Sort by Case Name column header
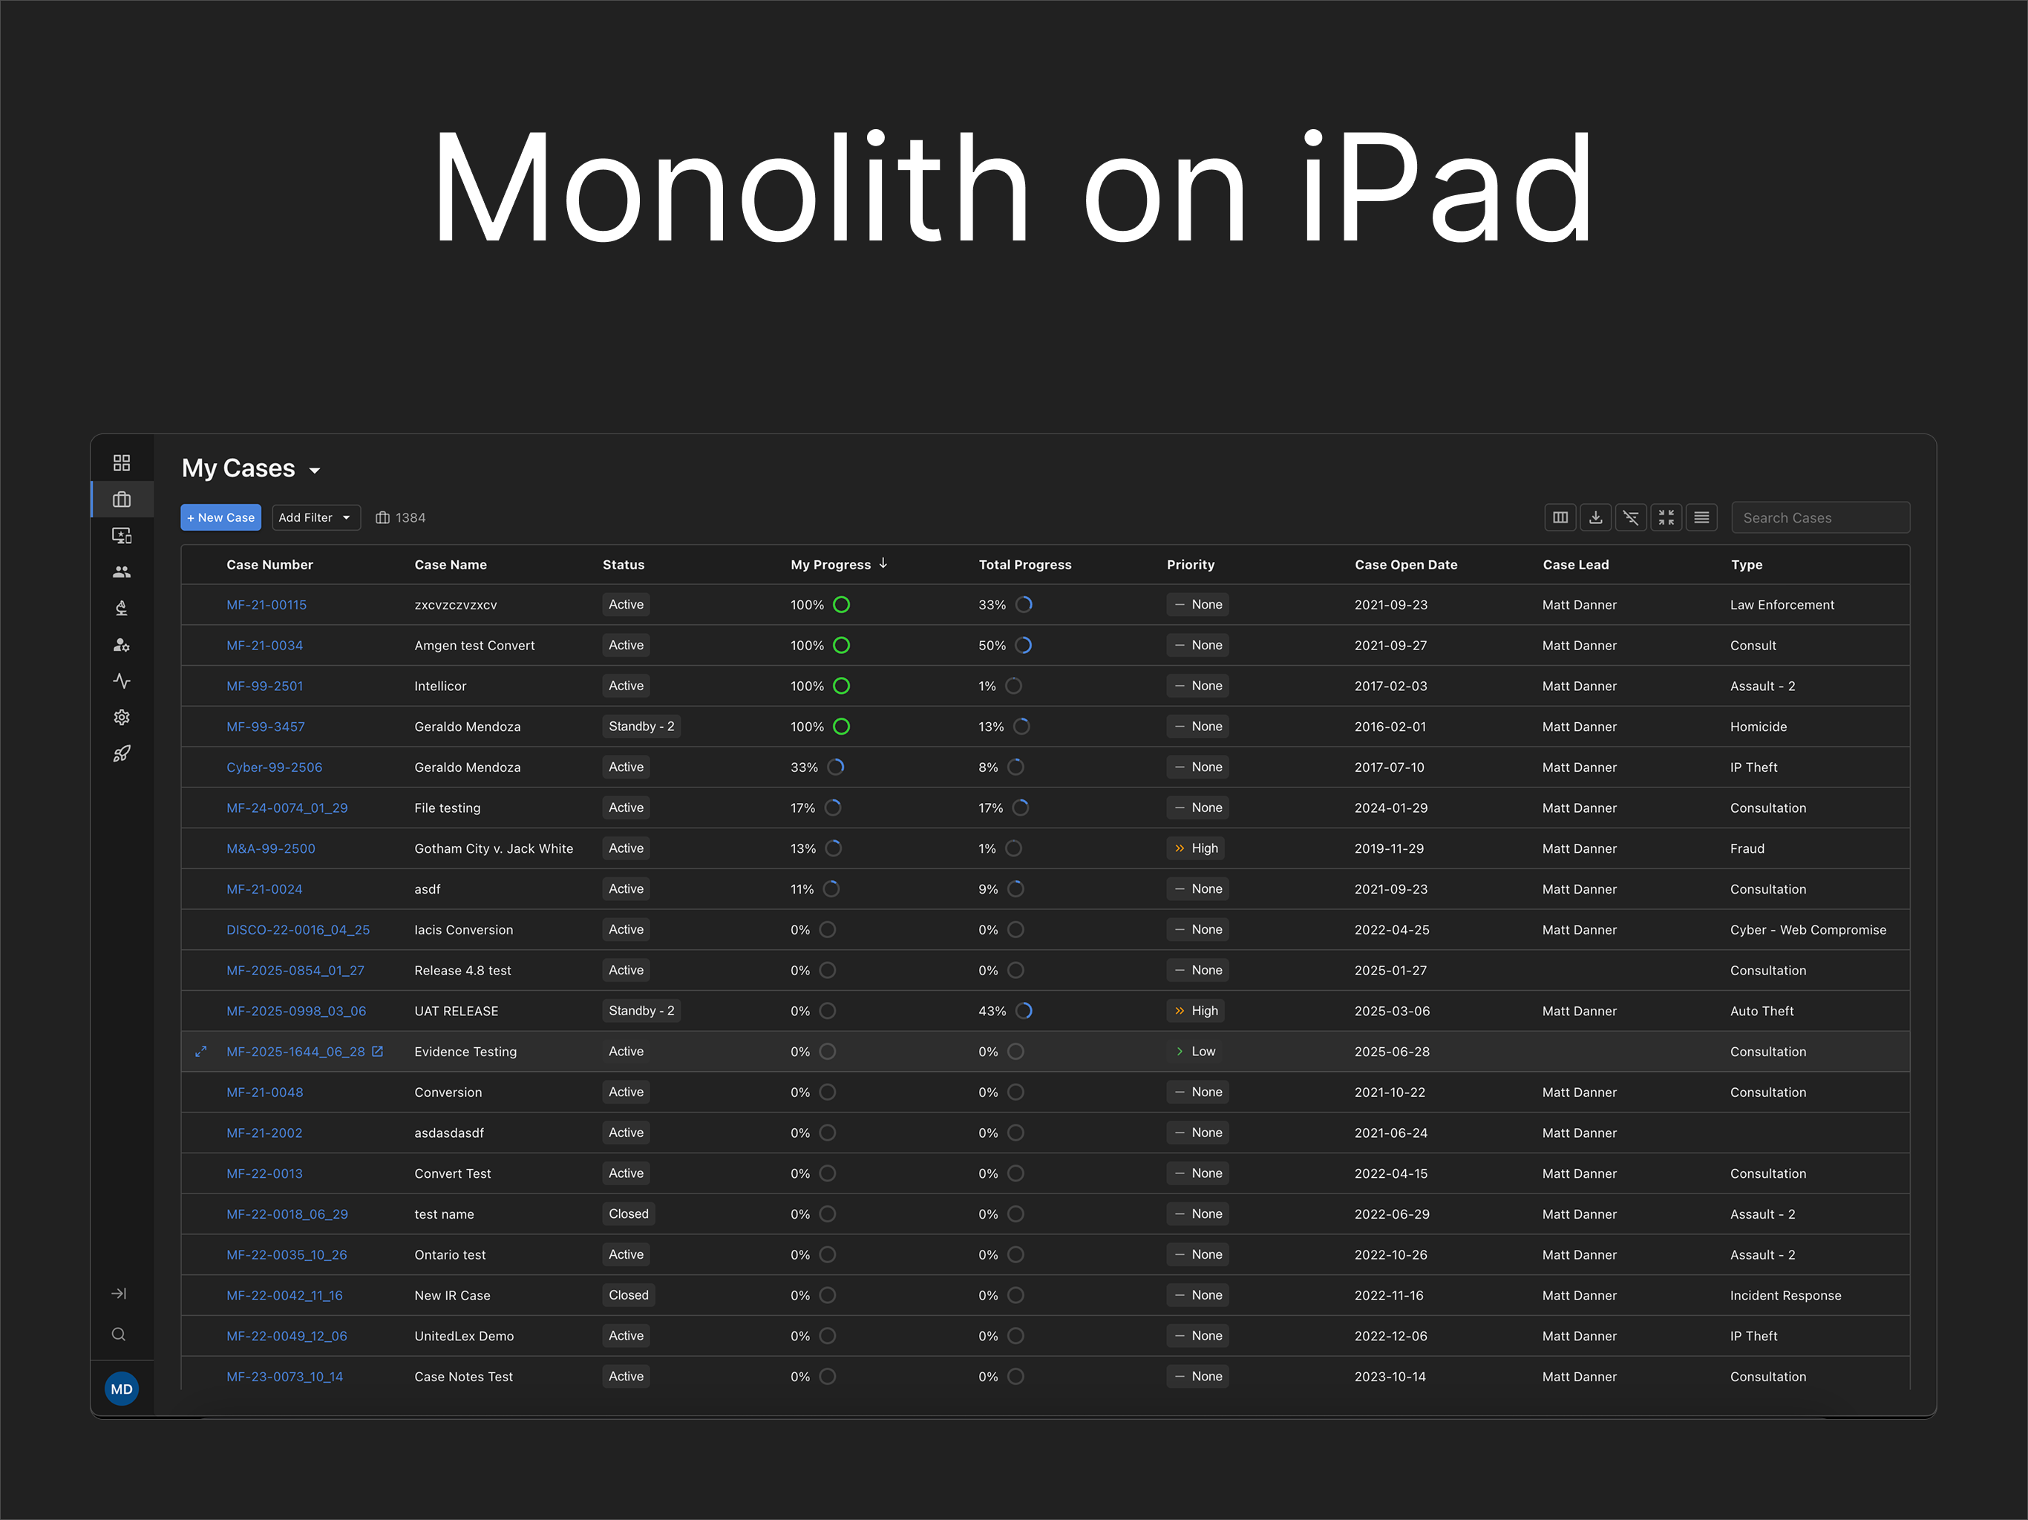Image resolution: width=2028 pixels, height=1520 pixels. 450,565
